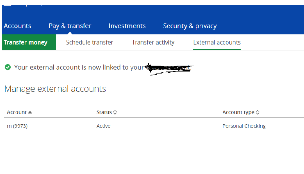Open the Accounts main menu

click(x=17, y=26)
